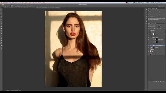This screenshot has height=93, width=166.
Task: Select the Type tool
Action: [1, 35]
